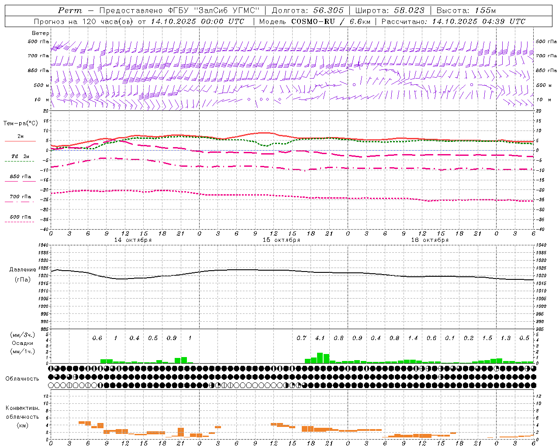Image resolution: width=559 pixels, height=447 pixels.
Task: Click the "(мм/1ч.)" precipitation unit label
Action: click(x=22, y=351)
